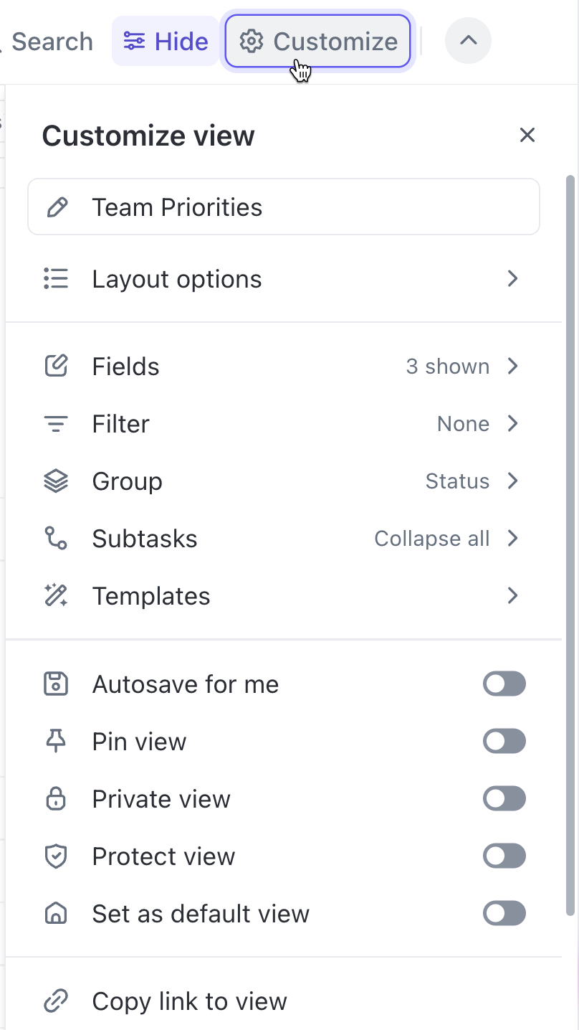Enable the Protect view toggle
The width and height of the screenshot is (579, 1030).
point(504,856)
